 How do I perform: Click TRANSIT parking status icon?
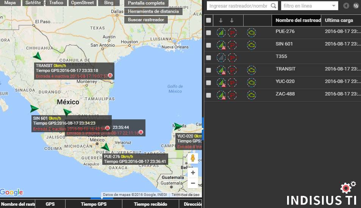(232, 70)
